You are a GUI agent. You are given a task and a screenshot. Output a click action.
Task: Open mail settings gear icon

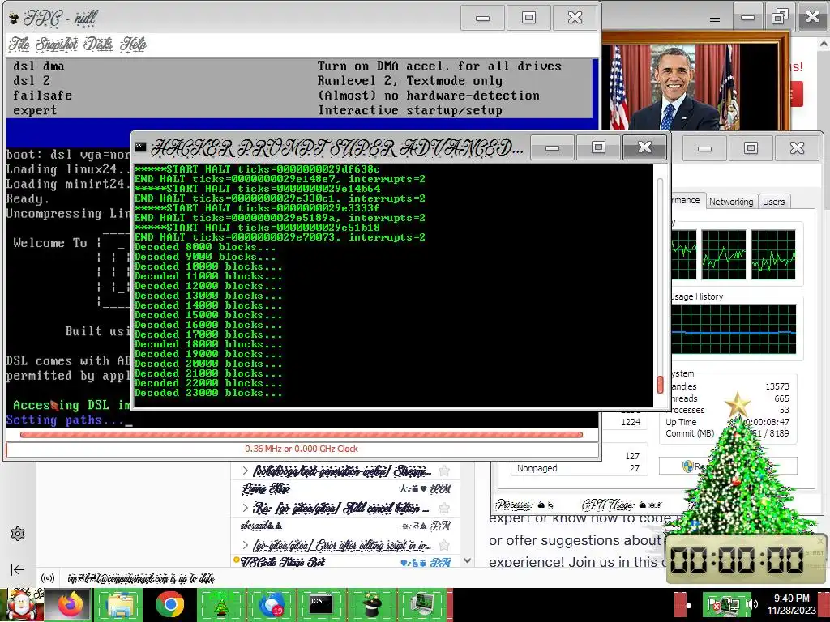18,534
